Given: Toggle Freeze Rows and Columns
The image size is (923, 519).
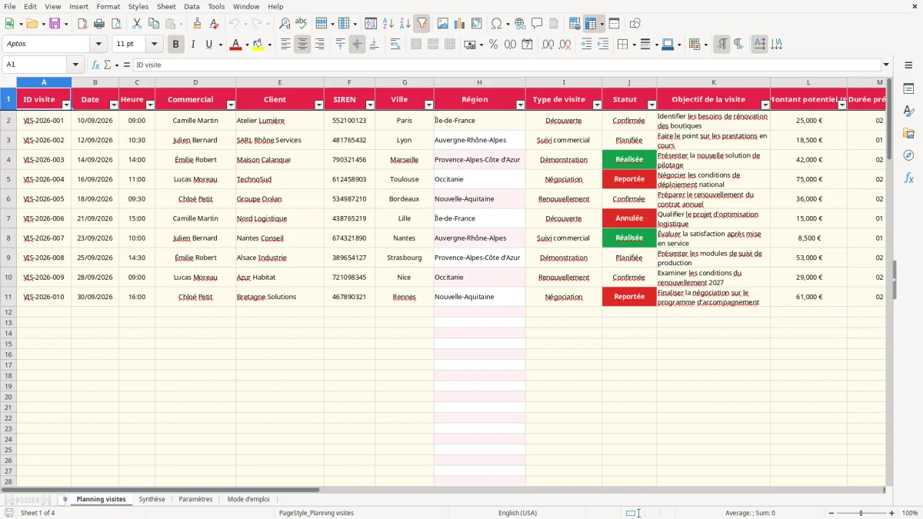Looking at the screenshot, I should click(591, 24).
